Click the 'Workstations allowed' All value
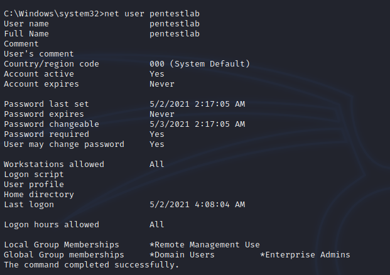Screen dimensions: 390x275 coord(157,164)
